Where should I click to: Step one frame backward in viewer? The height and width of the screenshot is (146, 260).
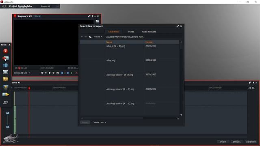[46, 73]
